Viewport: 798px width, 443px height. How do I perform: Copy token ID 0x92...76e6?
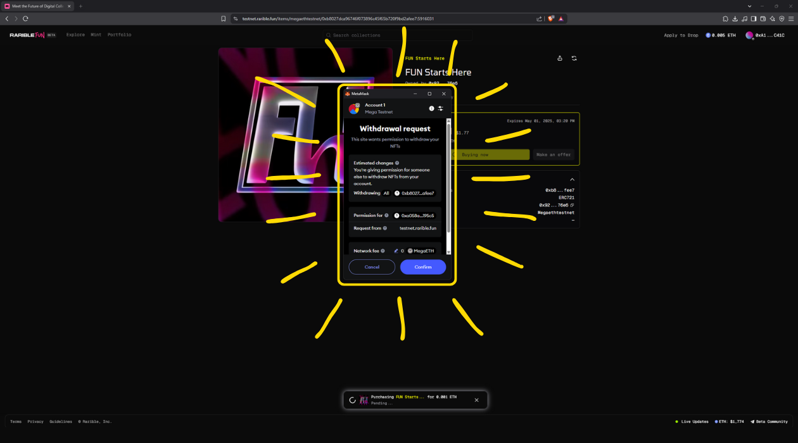pos(572,205)
